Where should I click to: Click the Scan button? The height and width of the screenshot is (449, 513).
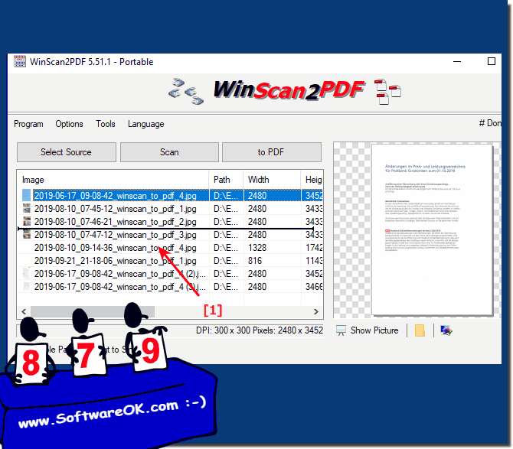pos(169,152)
